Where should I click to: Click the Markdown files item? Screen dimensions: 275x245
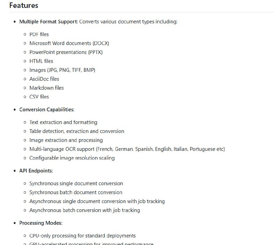(46, 88)
